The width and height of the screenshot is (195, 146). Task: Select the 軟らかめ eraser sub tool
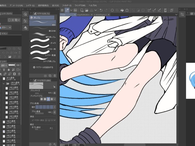point(42,29)
